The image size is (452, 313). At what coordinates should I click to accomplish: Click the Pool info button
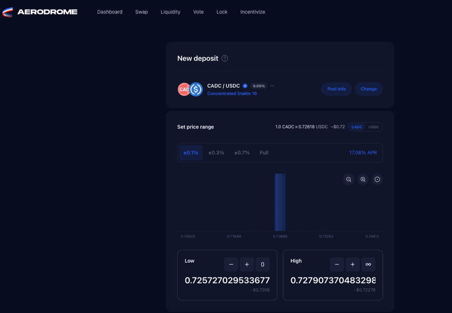click(336, 89)
